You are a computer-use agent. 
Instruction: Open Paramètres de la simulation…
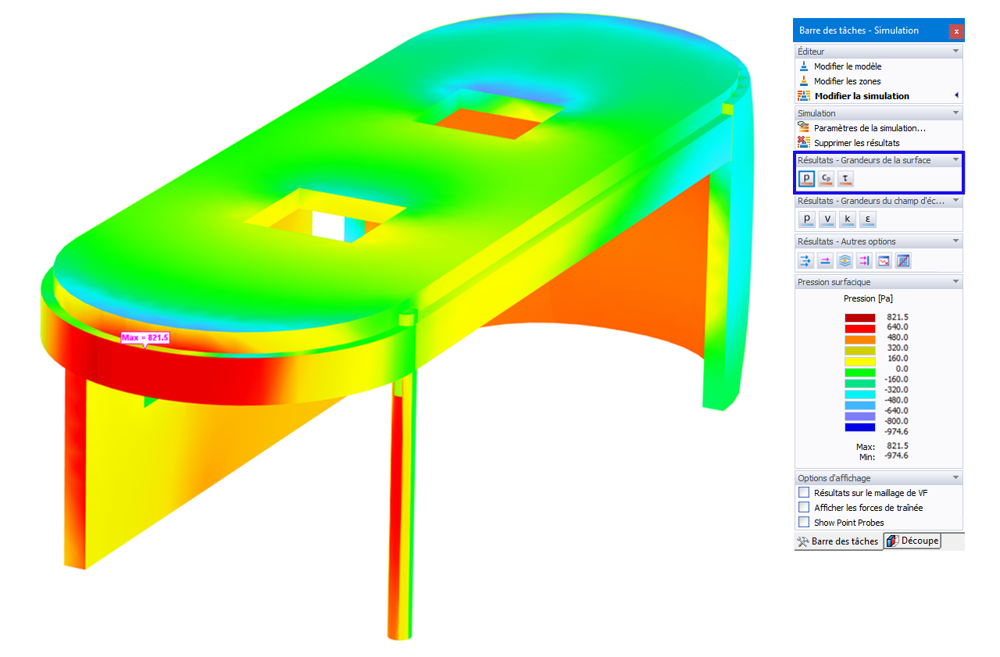click(870, 128)
